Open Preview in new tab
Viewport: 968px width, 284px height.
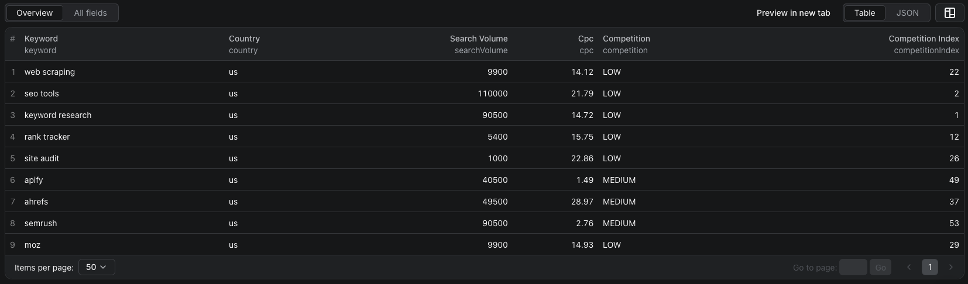point(793,13)
